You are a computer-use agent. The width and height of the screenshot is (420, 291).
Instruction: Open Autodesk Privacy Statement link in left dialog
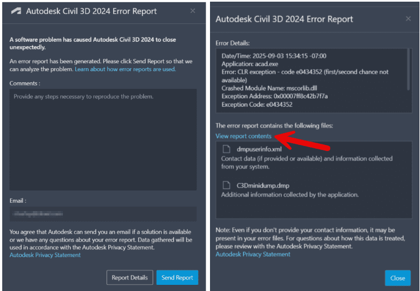click(45, 255)
